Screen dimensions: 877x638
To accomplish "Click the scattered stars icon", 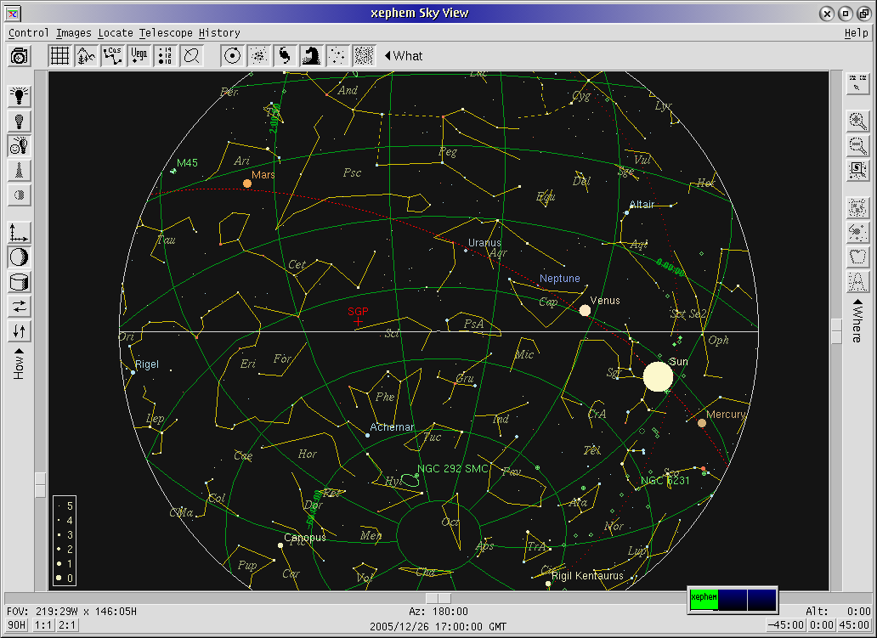I will point(337,56).
